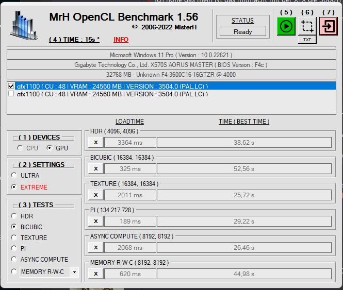Click the TEXTURE loadtime field 2011 ms
The width and height of the screenshot is (343, 290).
pos(130,195)
